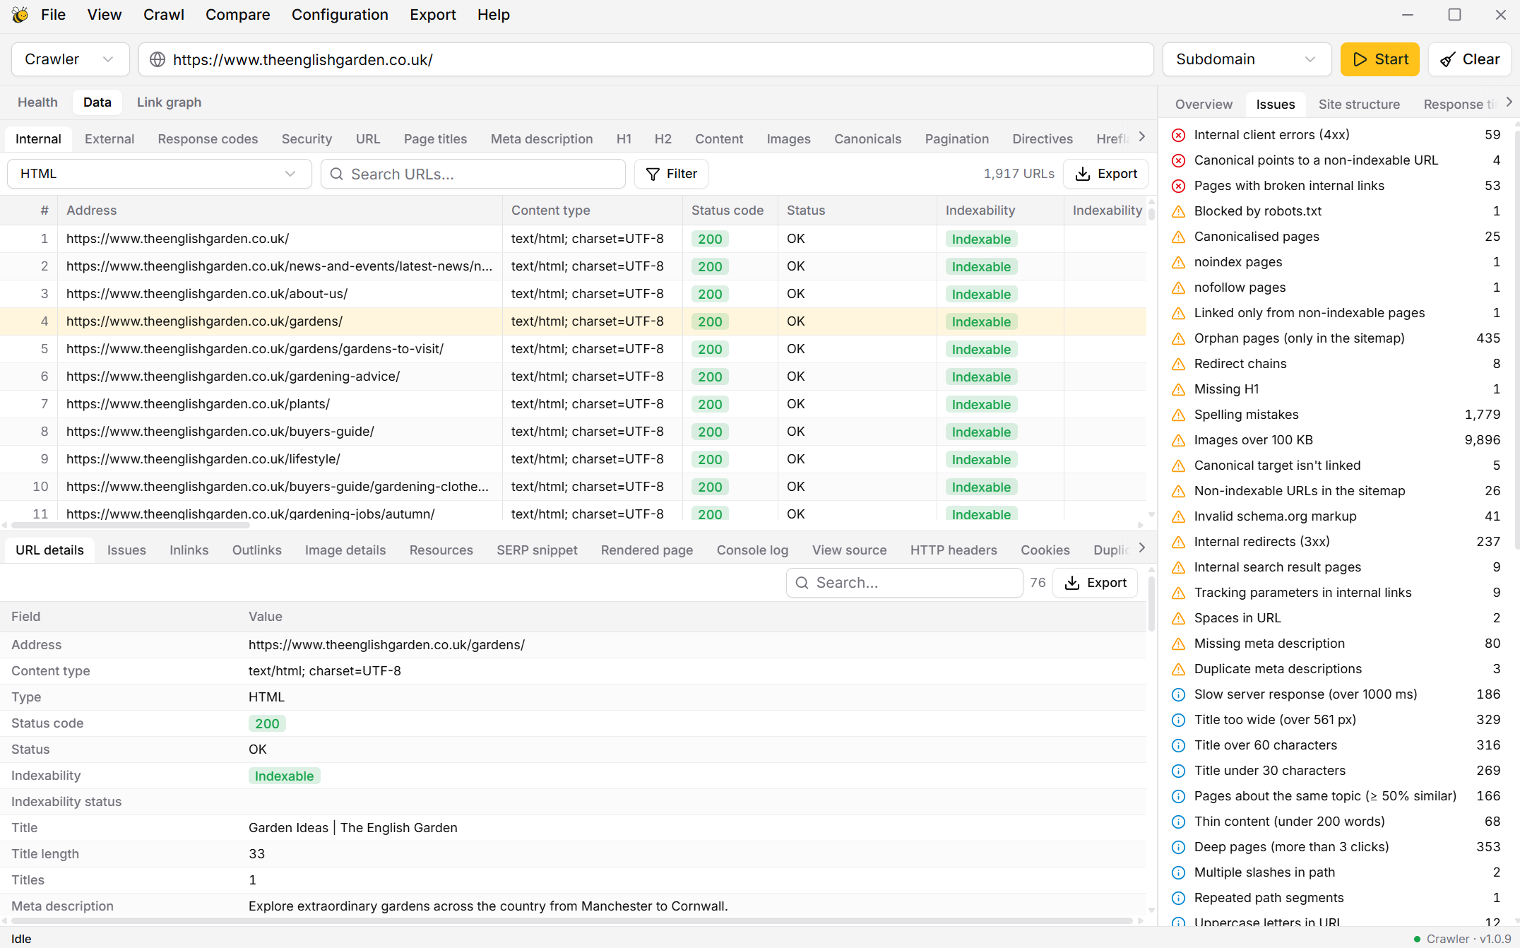Click the info icon beside Multiple slashes in path
Image resolution: width=1520 pixels, height=948 pixels.
(1178, 872)
